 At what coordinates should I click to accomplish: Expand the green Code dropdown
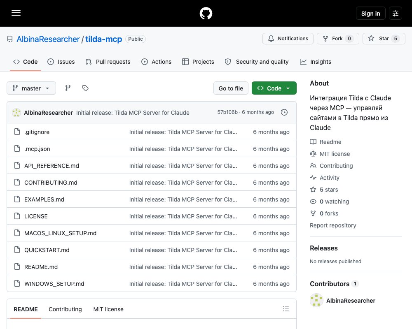pos(274,88)
